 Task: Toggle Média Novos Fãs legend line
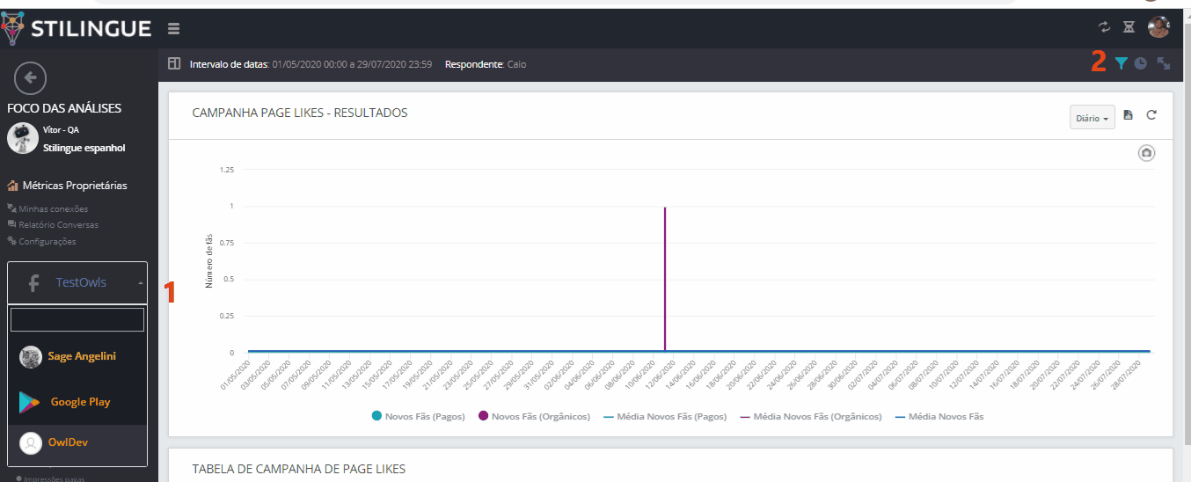[939, 416]
